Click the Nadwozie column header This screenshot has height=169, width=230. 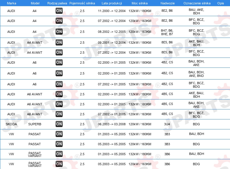[x=168, y=3]
